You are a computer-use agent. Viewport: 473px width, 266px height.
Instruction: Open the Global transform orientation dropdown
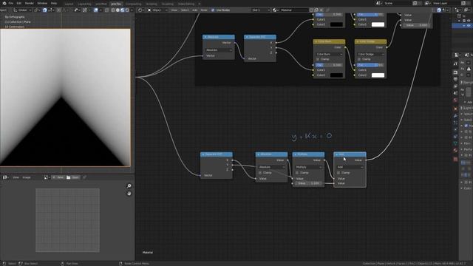23,10
